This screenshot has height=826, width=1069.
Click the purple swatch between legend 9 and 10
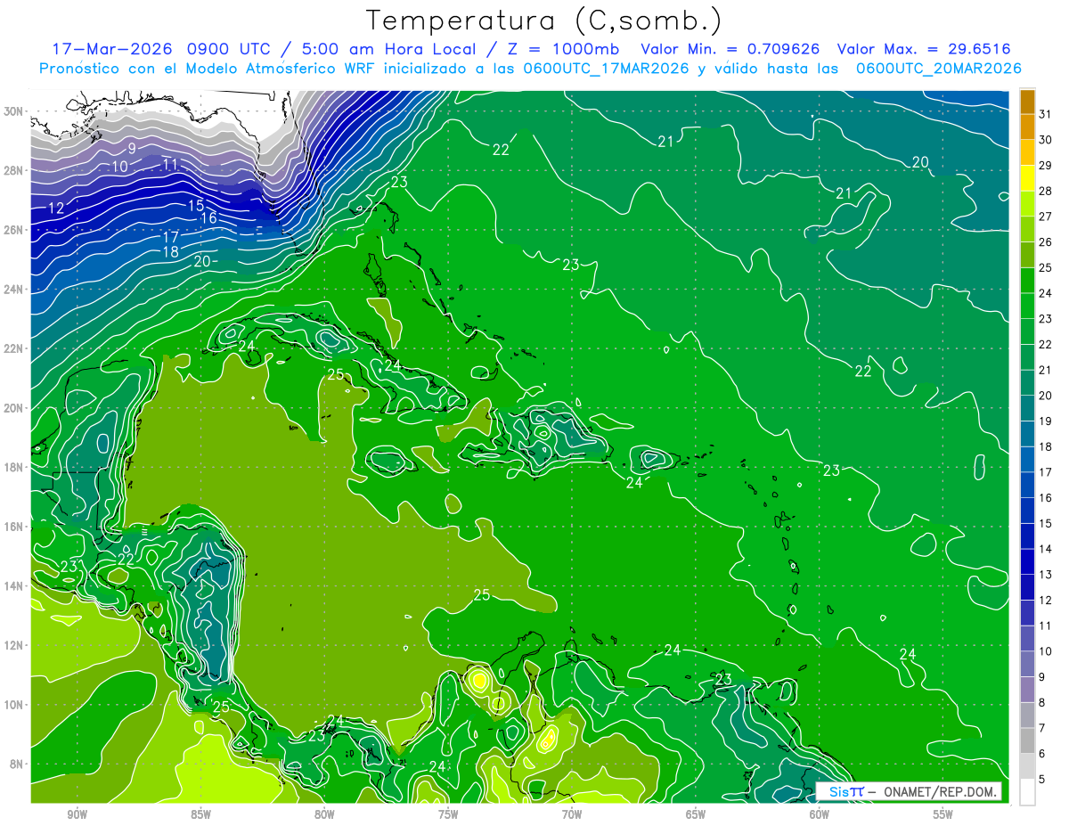pos(1027,664)
